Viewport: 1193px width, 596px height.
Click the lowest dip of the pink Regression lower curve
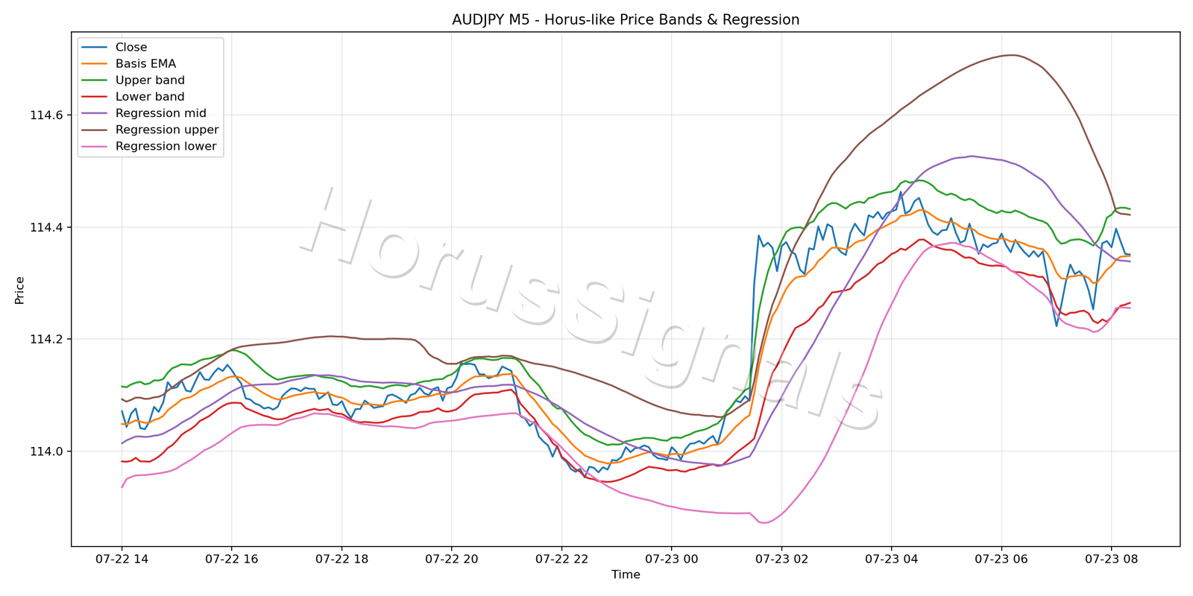coord(764,523)
